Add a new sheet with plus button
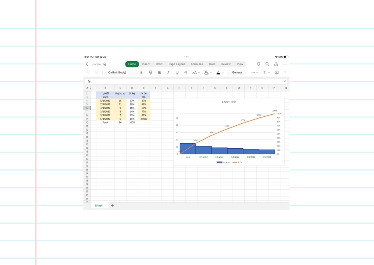 [112, 206]
